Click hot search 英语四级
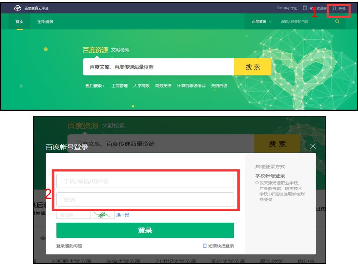 click(x=219, y=86)
